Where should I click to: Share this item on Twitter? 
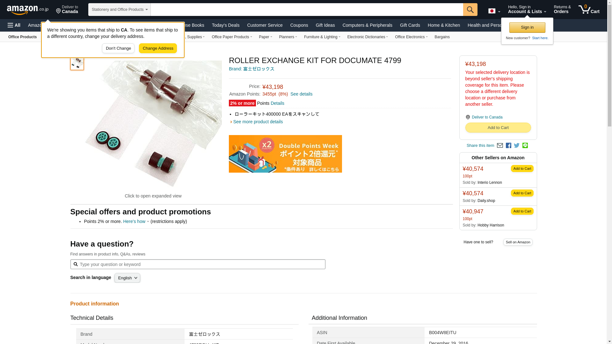[x=517, y=146]
